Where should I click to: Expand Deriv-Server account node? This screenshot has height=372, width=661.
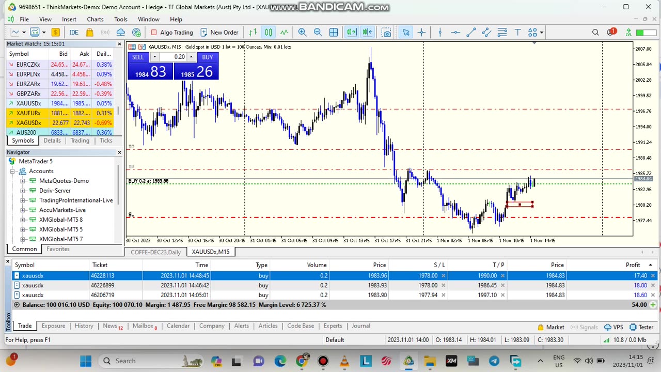(x=22, y=191)
